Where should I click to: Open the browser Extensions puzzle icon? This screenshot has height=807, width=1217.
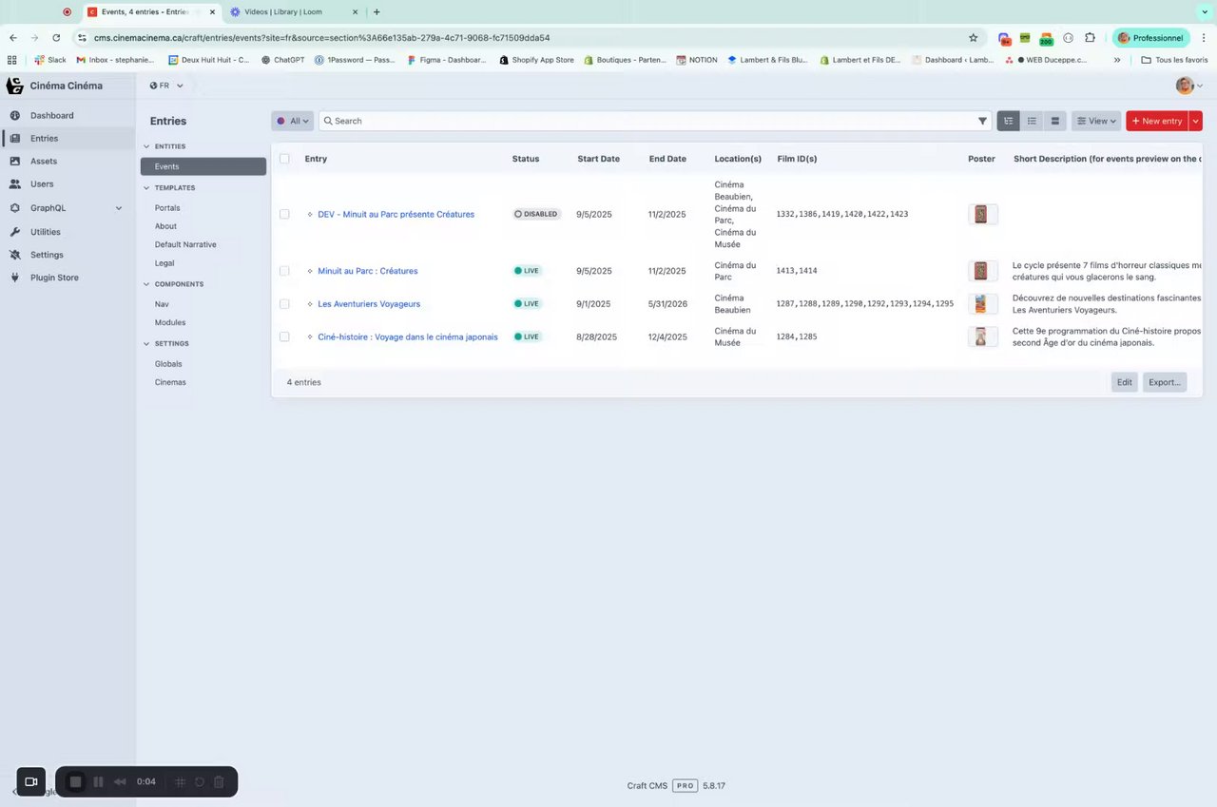(1090, 38)
